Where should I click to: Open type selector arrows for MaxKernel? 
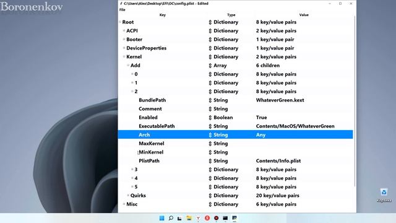(x=210, y=144)
